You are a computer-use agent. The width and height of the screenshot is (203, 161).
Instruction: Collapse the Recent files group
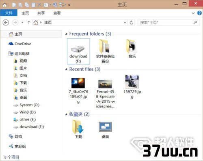(66, 69)
